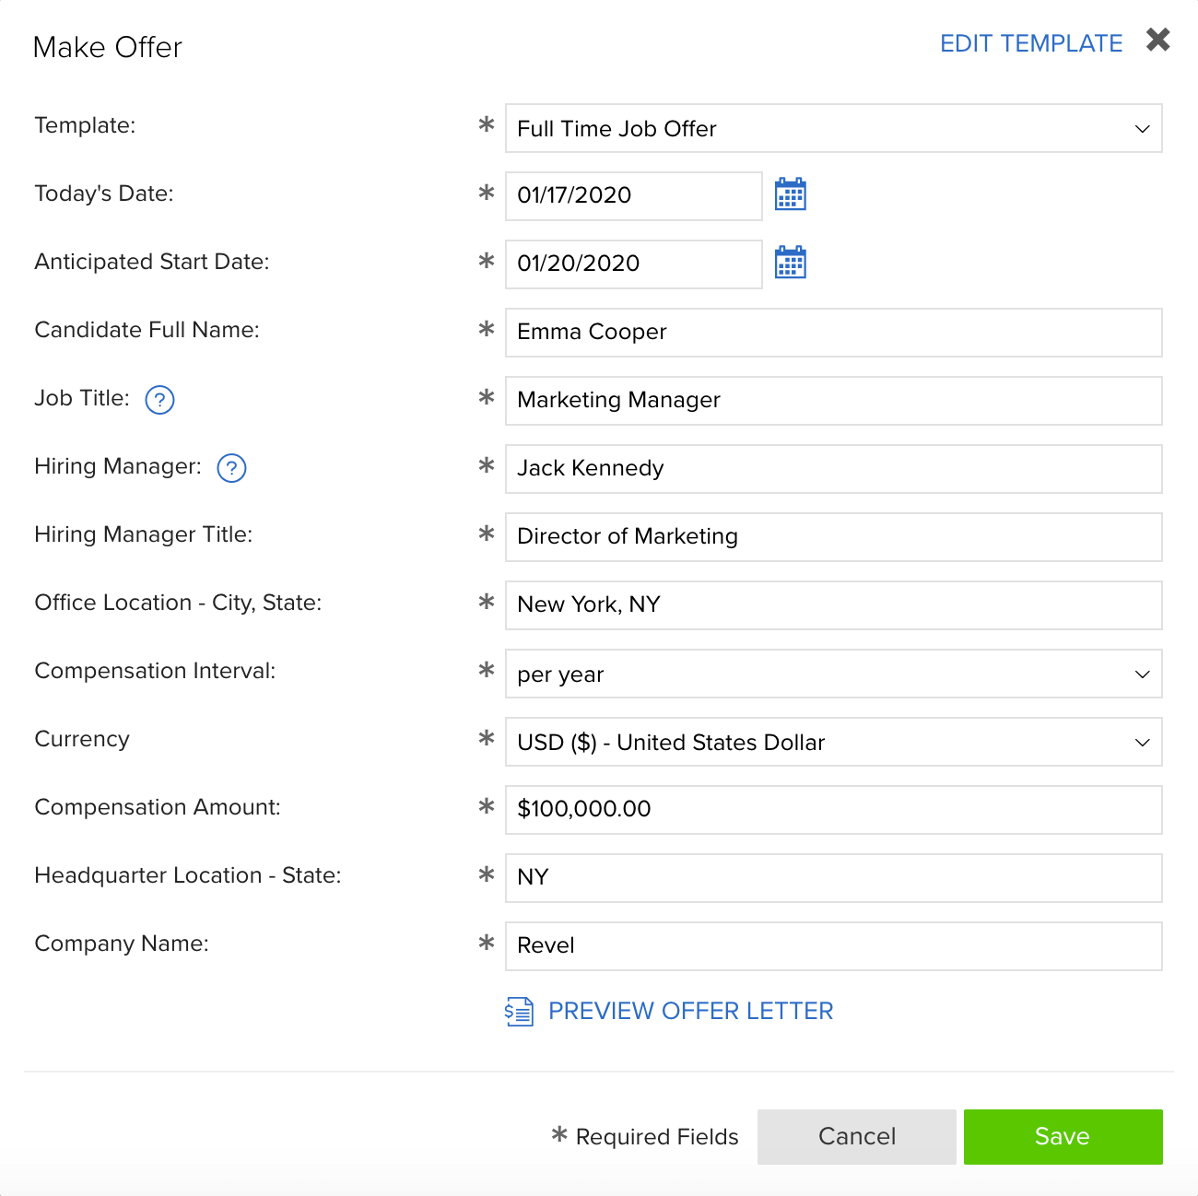Click the Hiring Manager Title label
1198x1196 pixels.
click(x=144, y=534)
